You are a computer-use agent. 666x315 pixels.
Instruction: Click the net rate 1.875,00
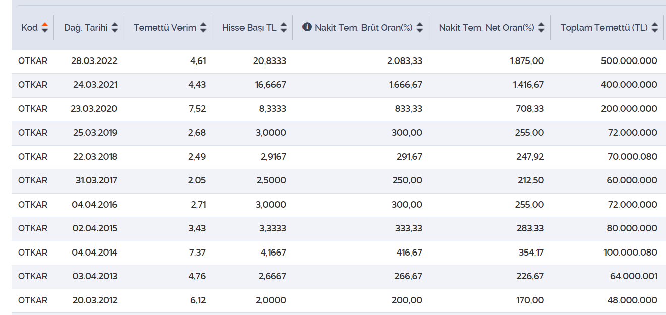point(527,61)
